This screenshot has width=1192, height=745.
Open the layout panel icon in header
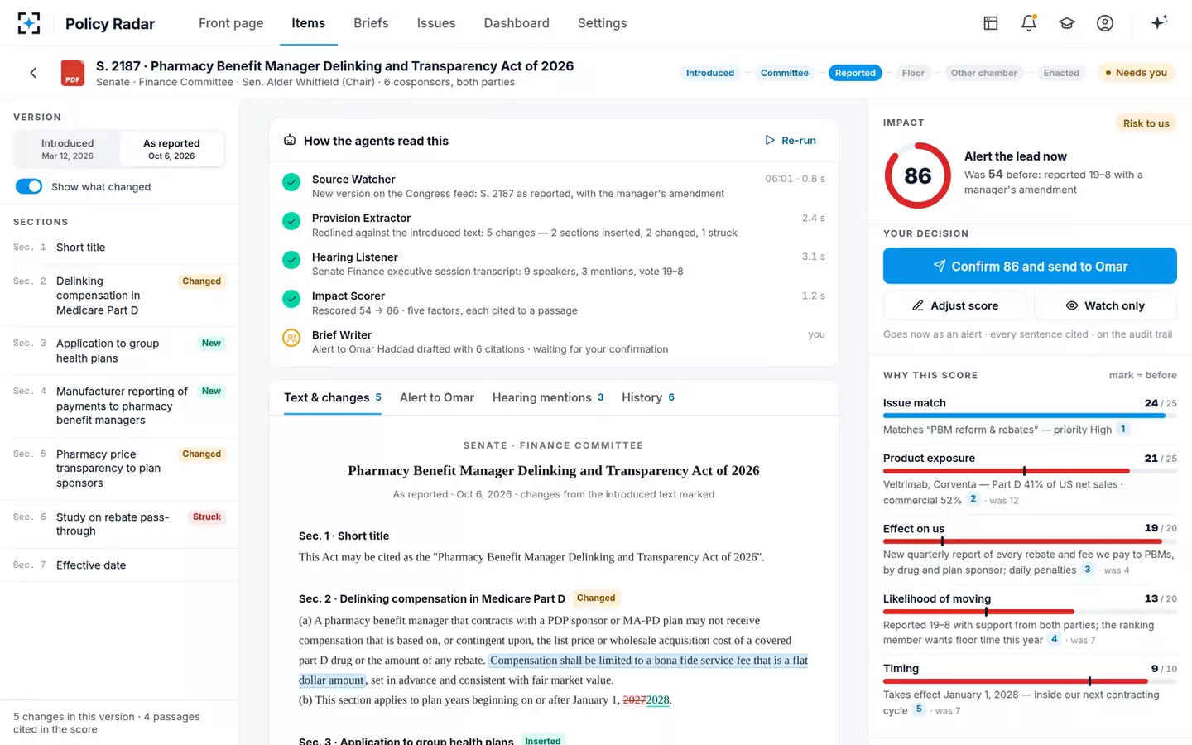(991, 23)
